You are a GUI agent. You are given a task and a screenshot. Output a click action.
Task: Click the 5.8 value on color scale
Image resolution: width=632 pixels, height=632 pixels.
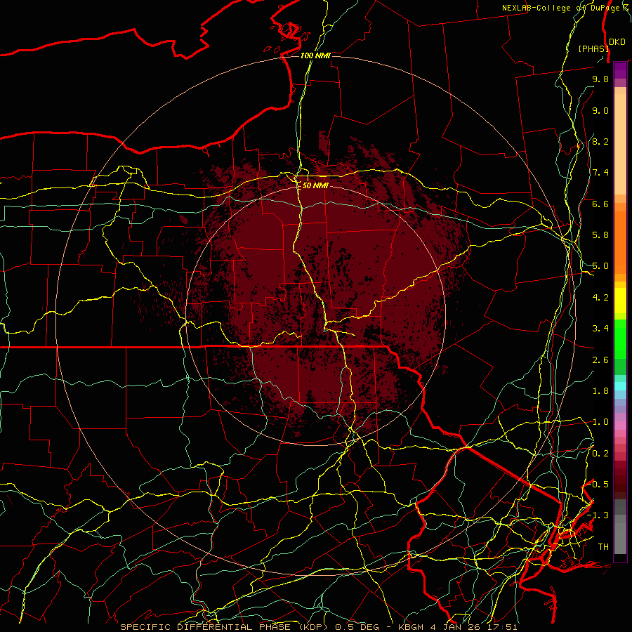coord(600,235)
